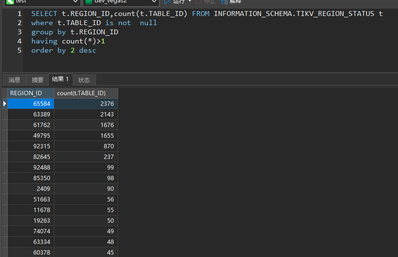The width and height of the screenshot is (398, 257).
Task: Click the REGION_ID cell 92315
Action: (x=31, y=146)
